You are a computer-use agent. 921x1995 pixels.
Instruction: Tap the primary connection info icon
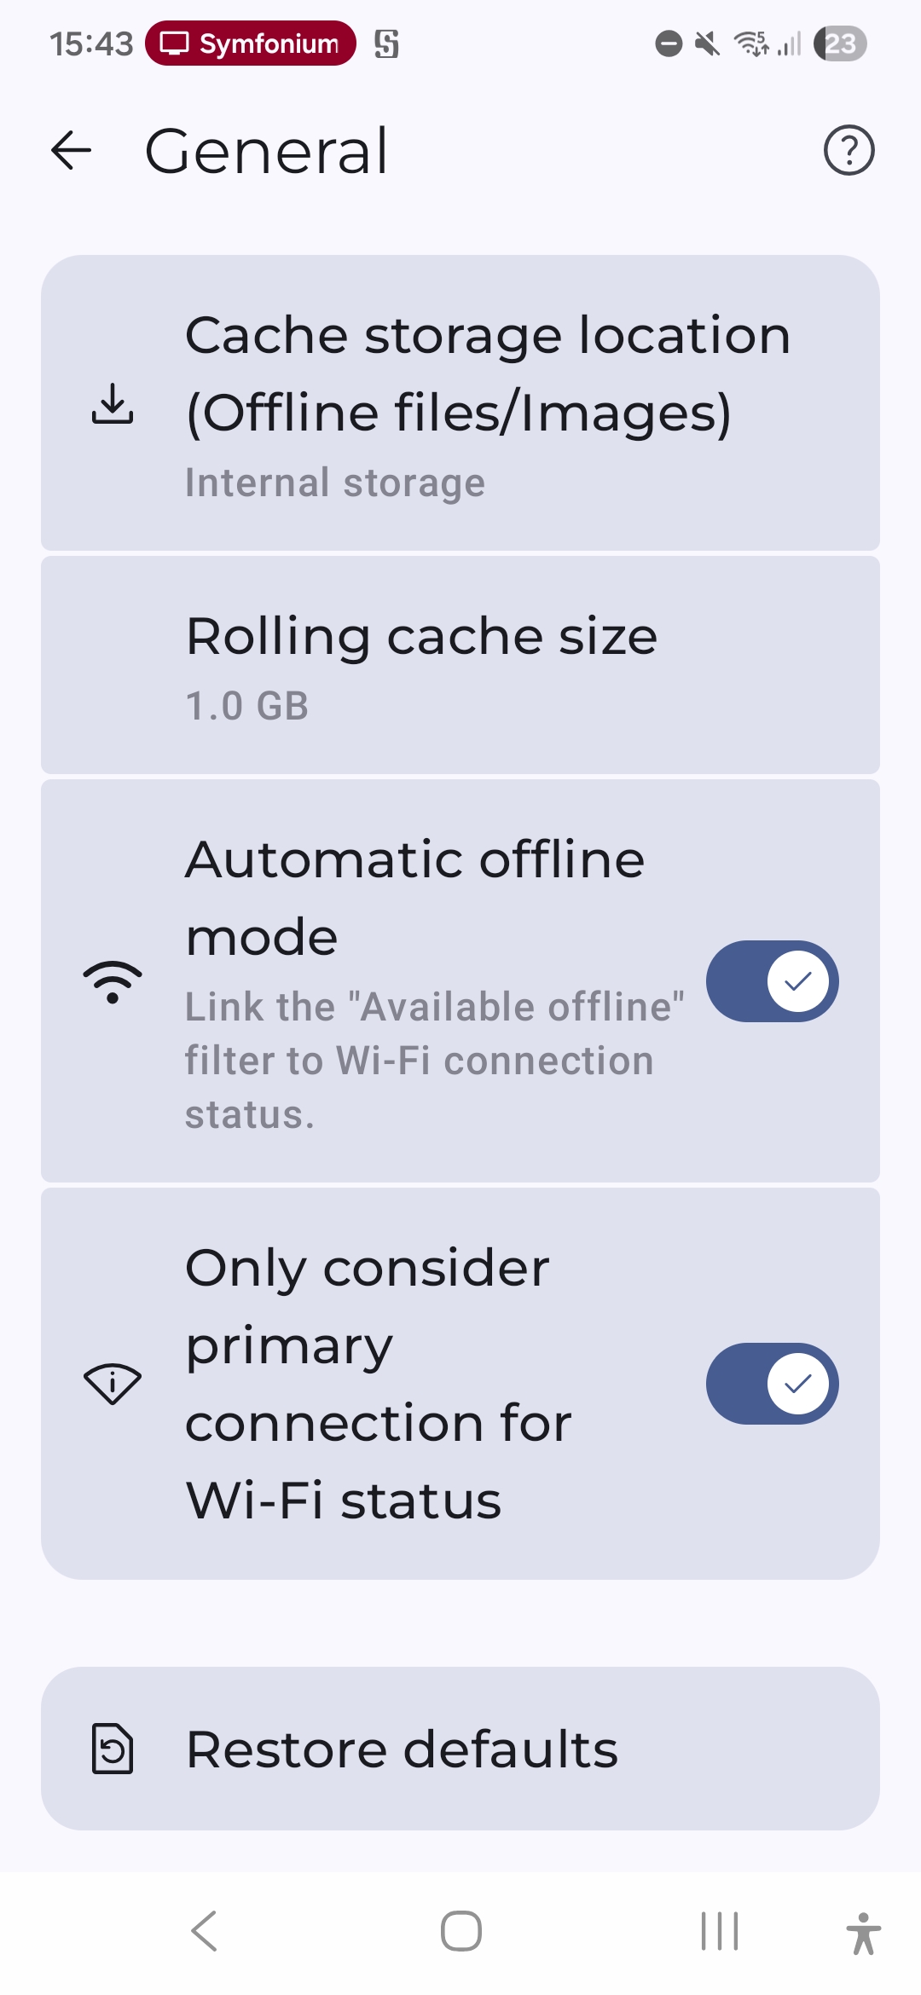(x=113, y=1383)
